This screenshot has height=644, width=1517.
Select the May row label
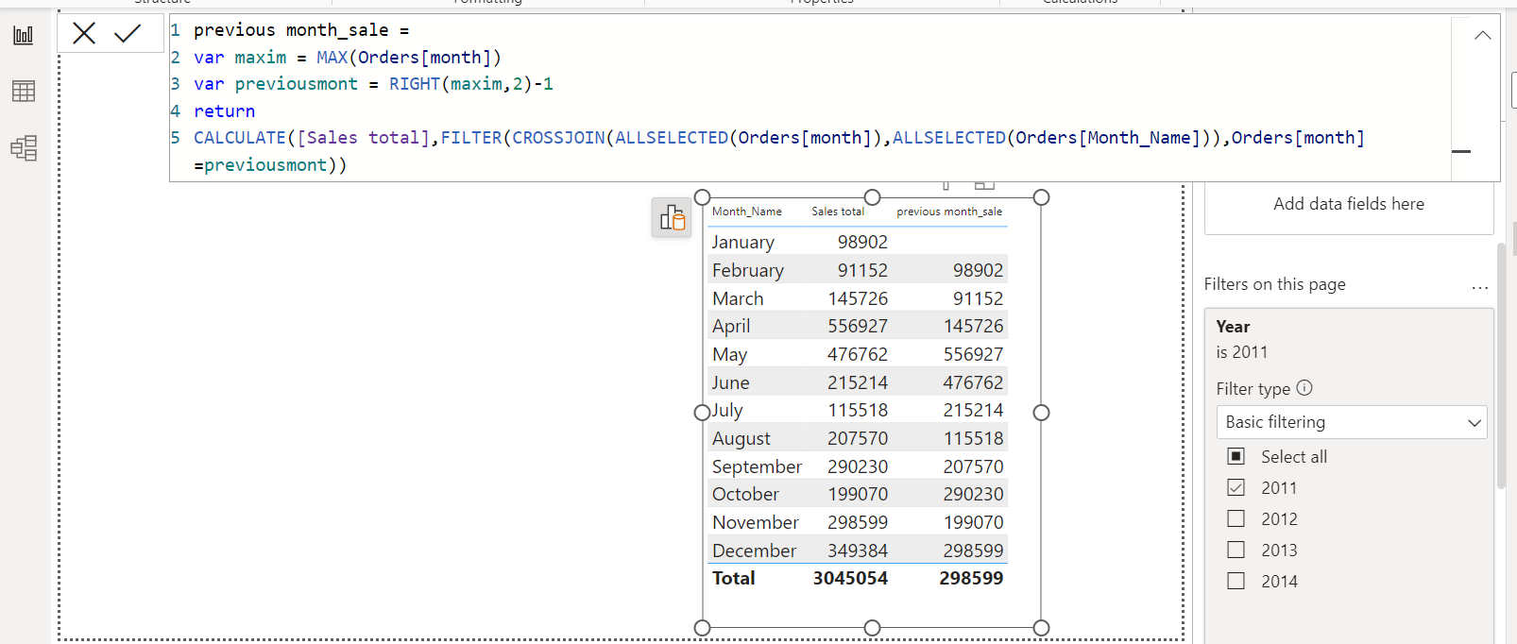click(729, 354)
